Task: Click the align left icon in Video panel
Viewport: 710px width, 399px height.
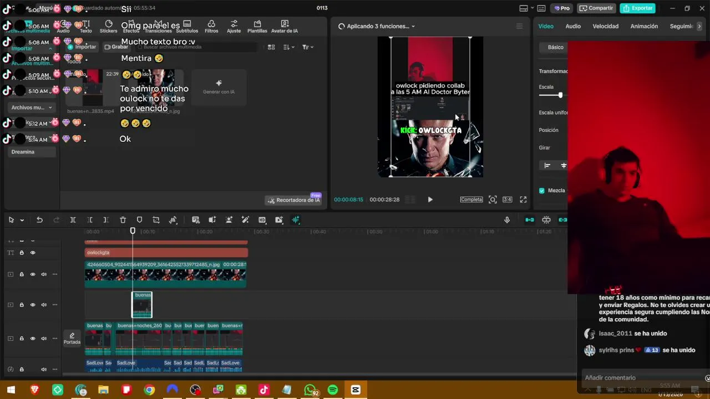Action: (x=547, y=165)
